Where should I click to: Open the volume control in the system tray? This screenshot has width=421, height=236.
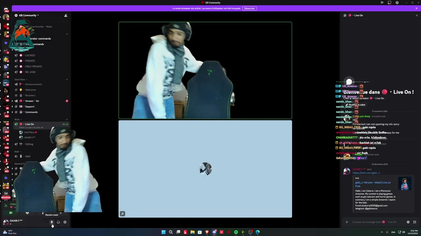tap(403, 232)
